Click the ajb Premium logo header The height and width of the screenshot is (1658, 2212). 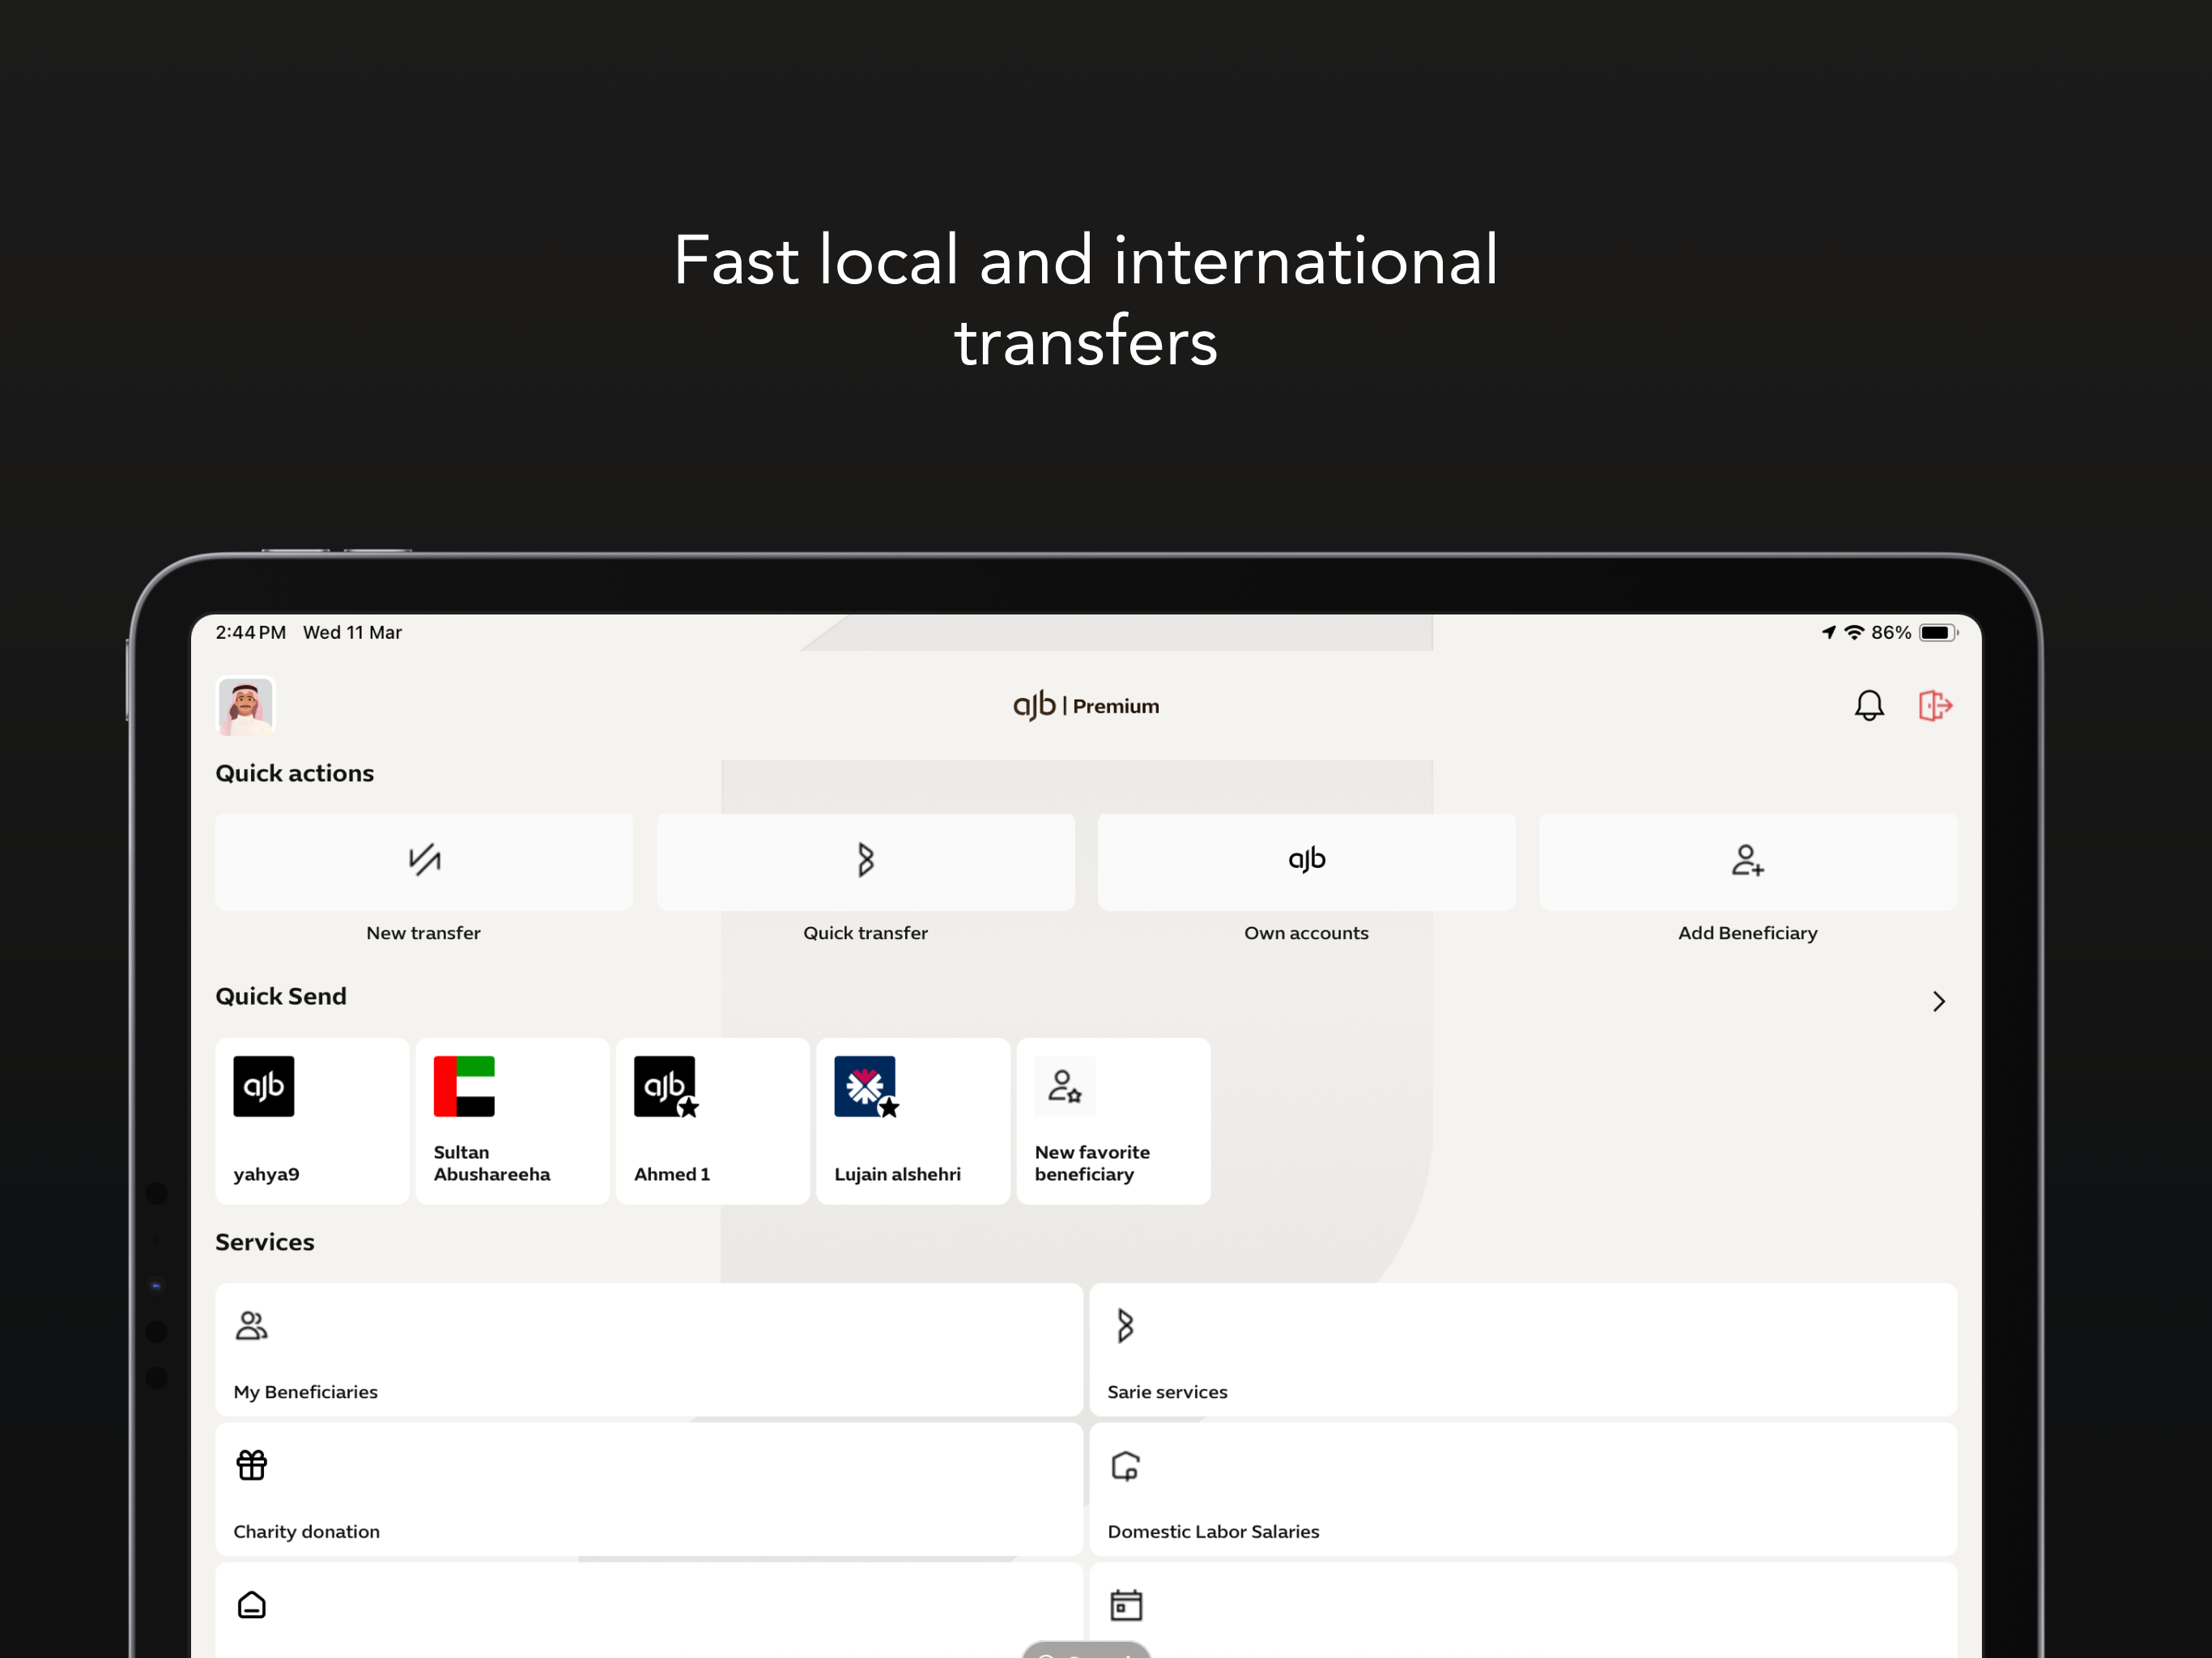pyautogui.click(x=1086, y=705)
